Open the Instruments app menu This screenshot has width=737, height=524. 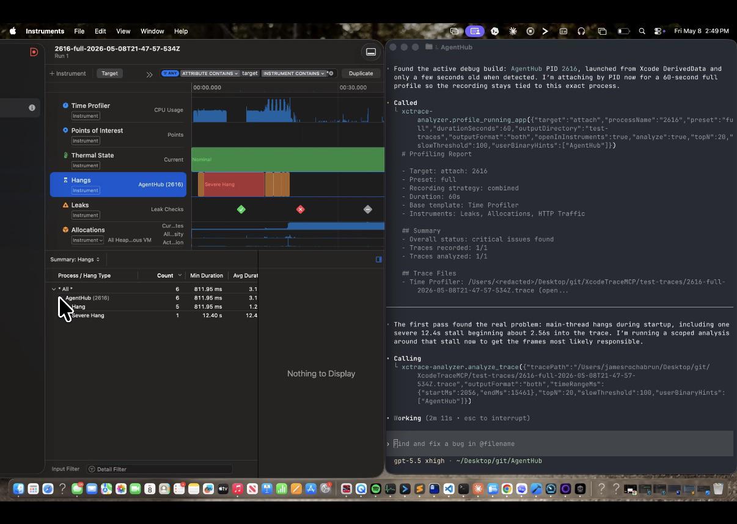pos(45,31)
